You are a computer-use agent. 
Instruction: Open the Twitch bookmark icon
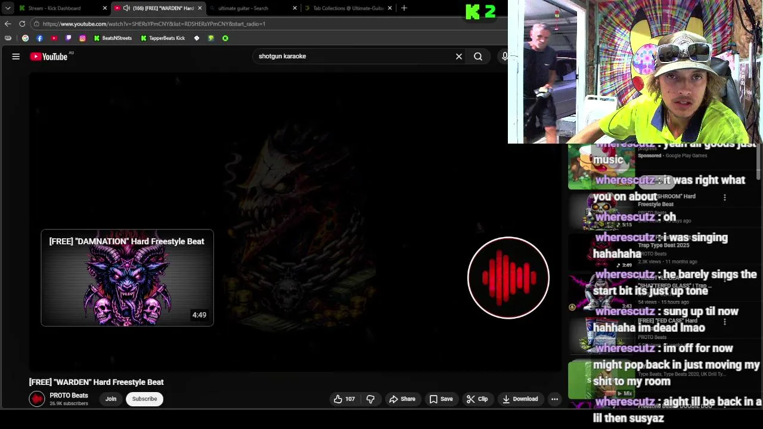(68, 38)
